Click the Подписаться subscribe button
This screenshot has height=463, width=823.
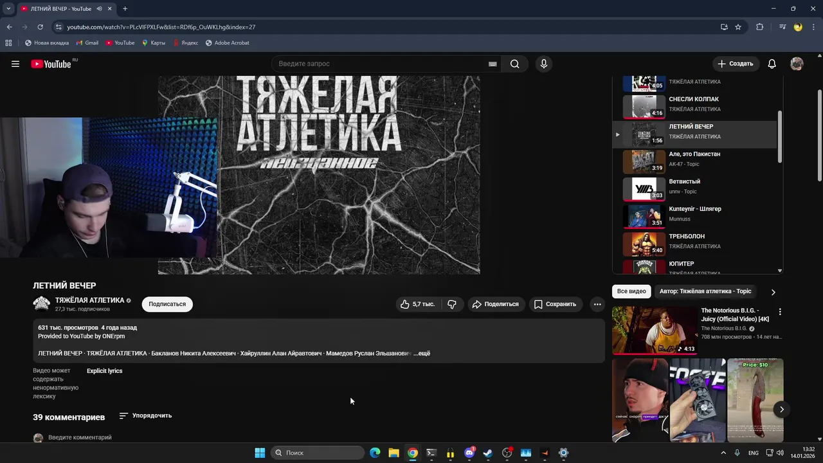[167, 304]
